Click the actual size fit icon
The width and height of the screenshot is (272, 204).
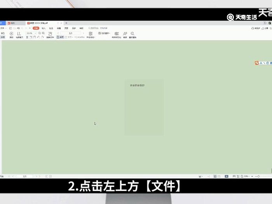click(27, 37)
